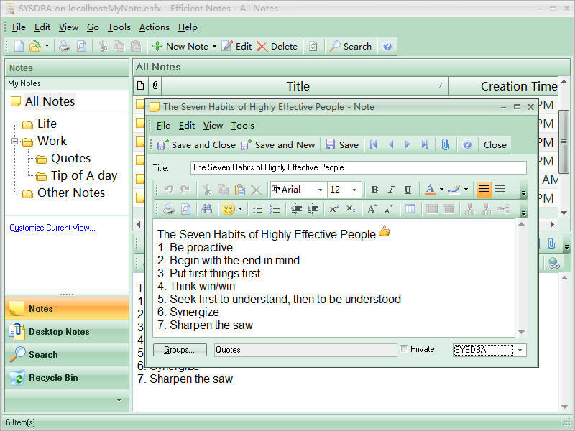Sort by the Creation Time column header

point(503,86)
